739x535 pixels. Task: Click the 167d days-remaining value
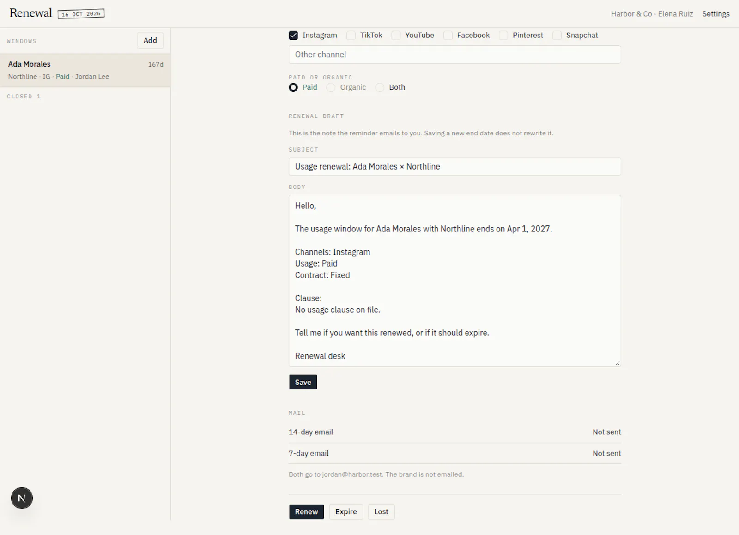(x=156, y=64)
